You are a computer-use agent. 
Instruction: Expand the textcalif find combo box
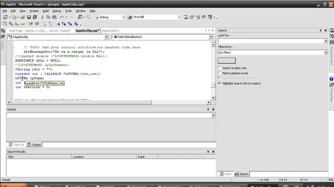click(180, 17)
